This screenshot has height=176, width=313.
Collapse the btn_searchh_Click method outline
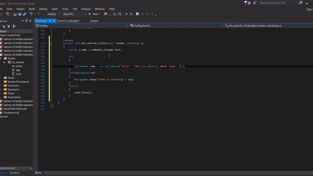[x=51, y=44]
